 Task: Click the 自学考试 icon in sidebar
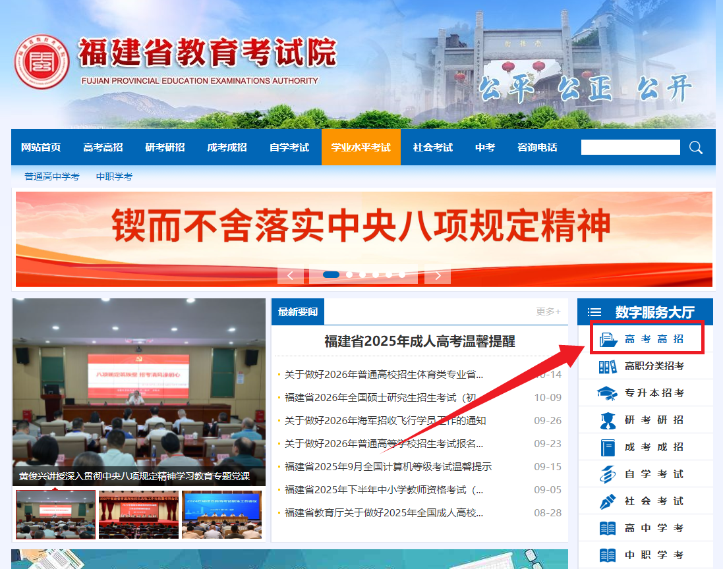point(608,474)
